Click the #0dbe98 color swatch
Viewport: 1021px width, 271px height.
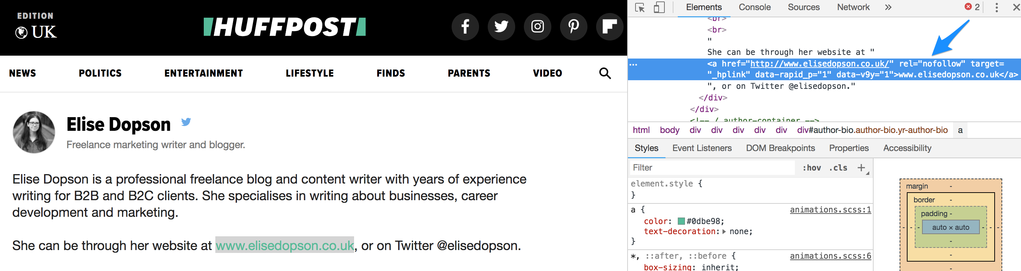coord(681,221)
